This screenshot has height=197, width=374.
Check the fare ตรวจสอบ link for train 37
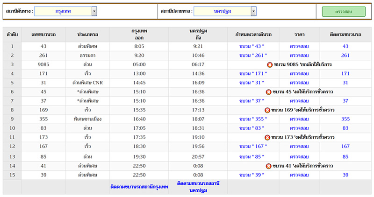point(300,101)
